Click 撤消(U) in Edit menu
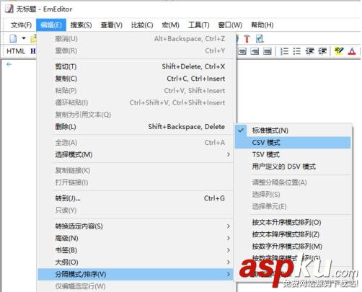 pos(136,39)
